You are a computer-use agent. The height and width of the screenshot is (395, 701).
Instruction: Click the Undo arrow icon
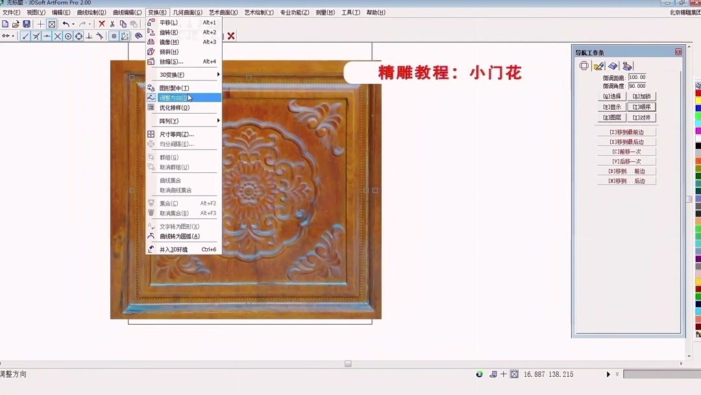coord(66,23)
